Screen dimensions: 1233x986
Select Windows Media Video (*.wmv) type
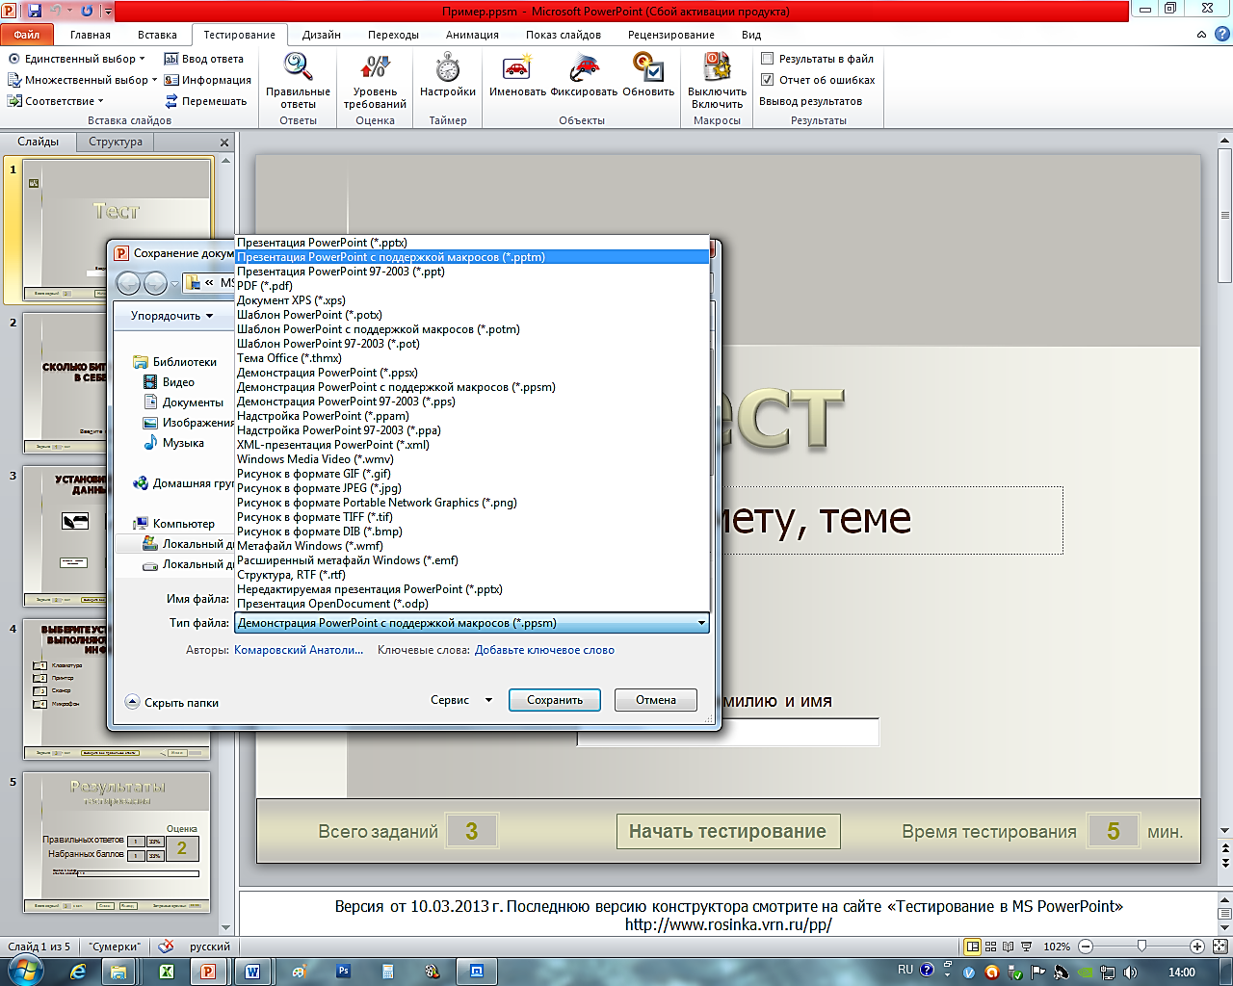[472, 459]
